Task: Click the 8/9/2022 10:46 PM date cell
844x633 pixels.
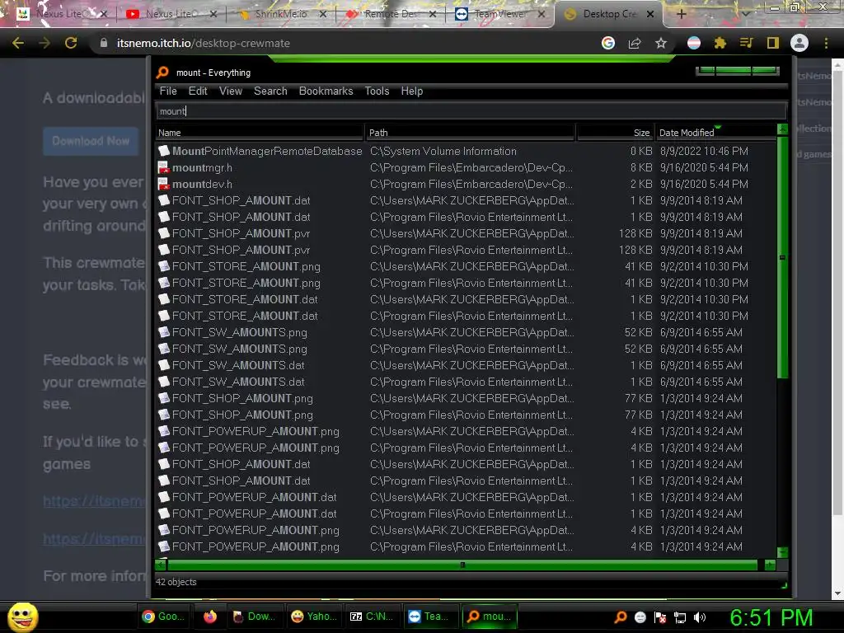Action: pyautogui.click(x=704, y=152)
